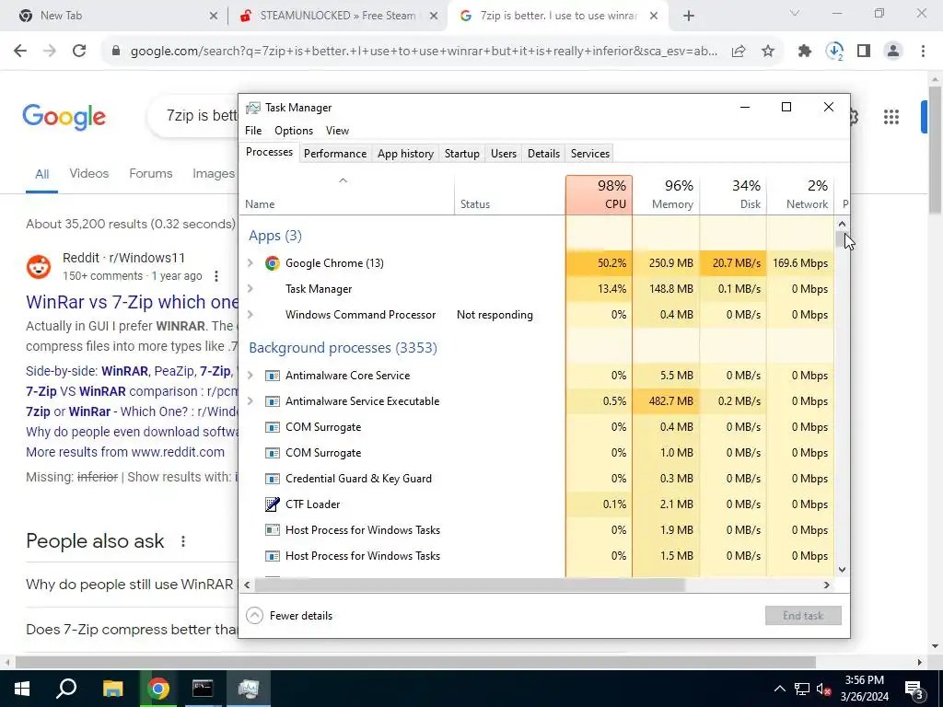Open Chrome downloads icon

(834, 52)
